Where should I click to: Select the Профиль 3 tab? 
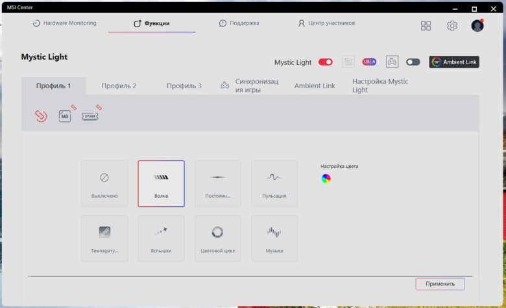tap(184, 86)
